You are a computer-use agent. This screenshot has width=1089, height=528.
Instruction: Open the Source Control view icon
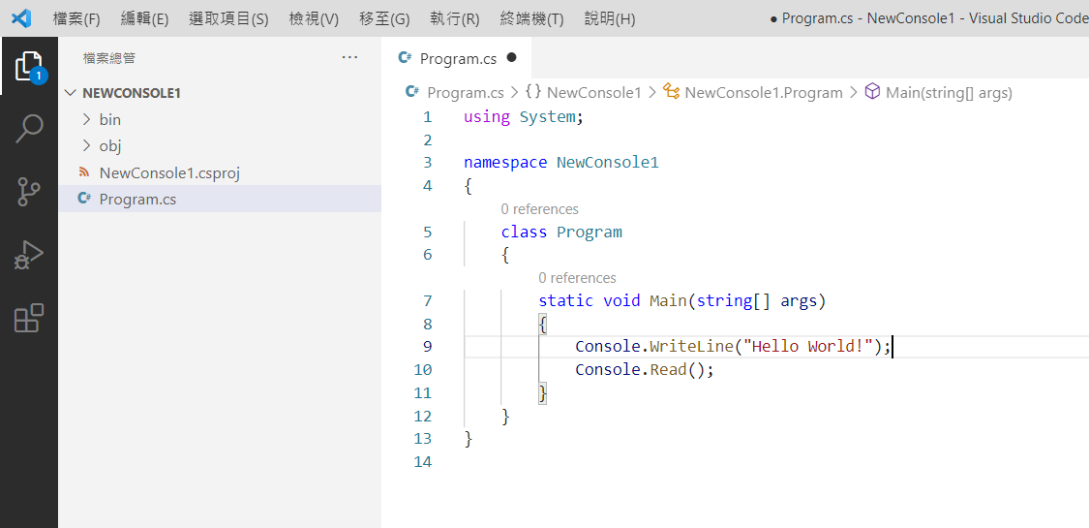tap(29, 192)
